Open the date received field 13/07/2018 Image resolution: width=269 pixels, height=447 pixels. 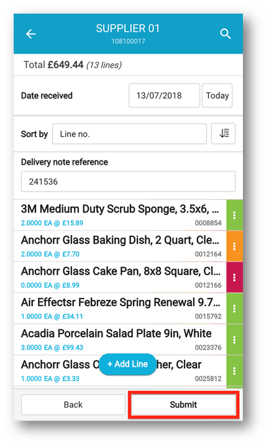coord(164,95)
